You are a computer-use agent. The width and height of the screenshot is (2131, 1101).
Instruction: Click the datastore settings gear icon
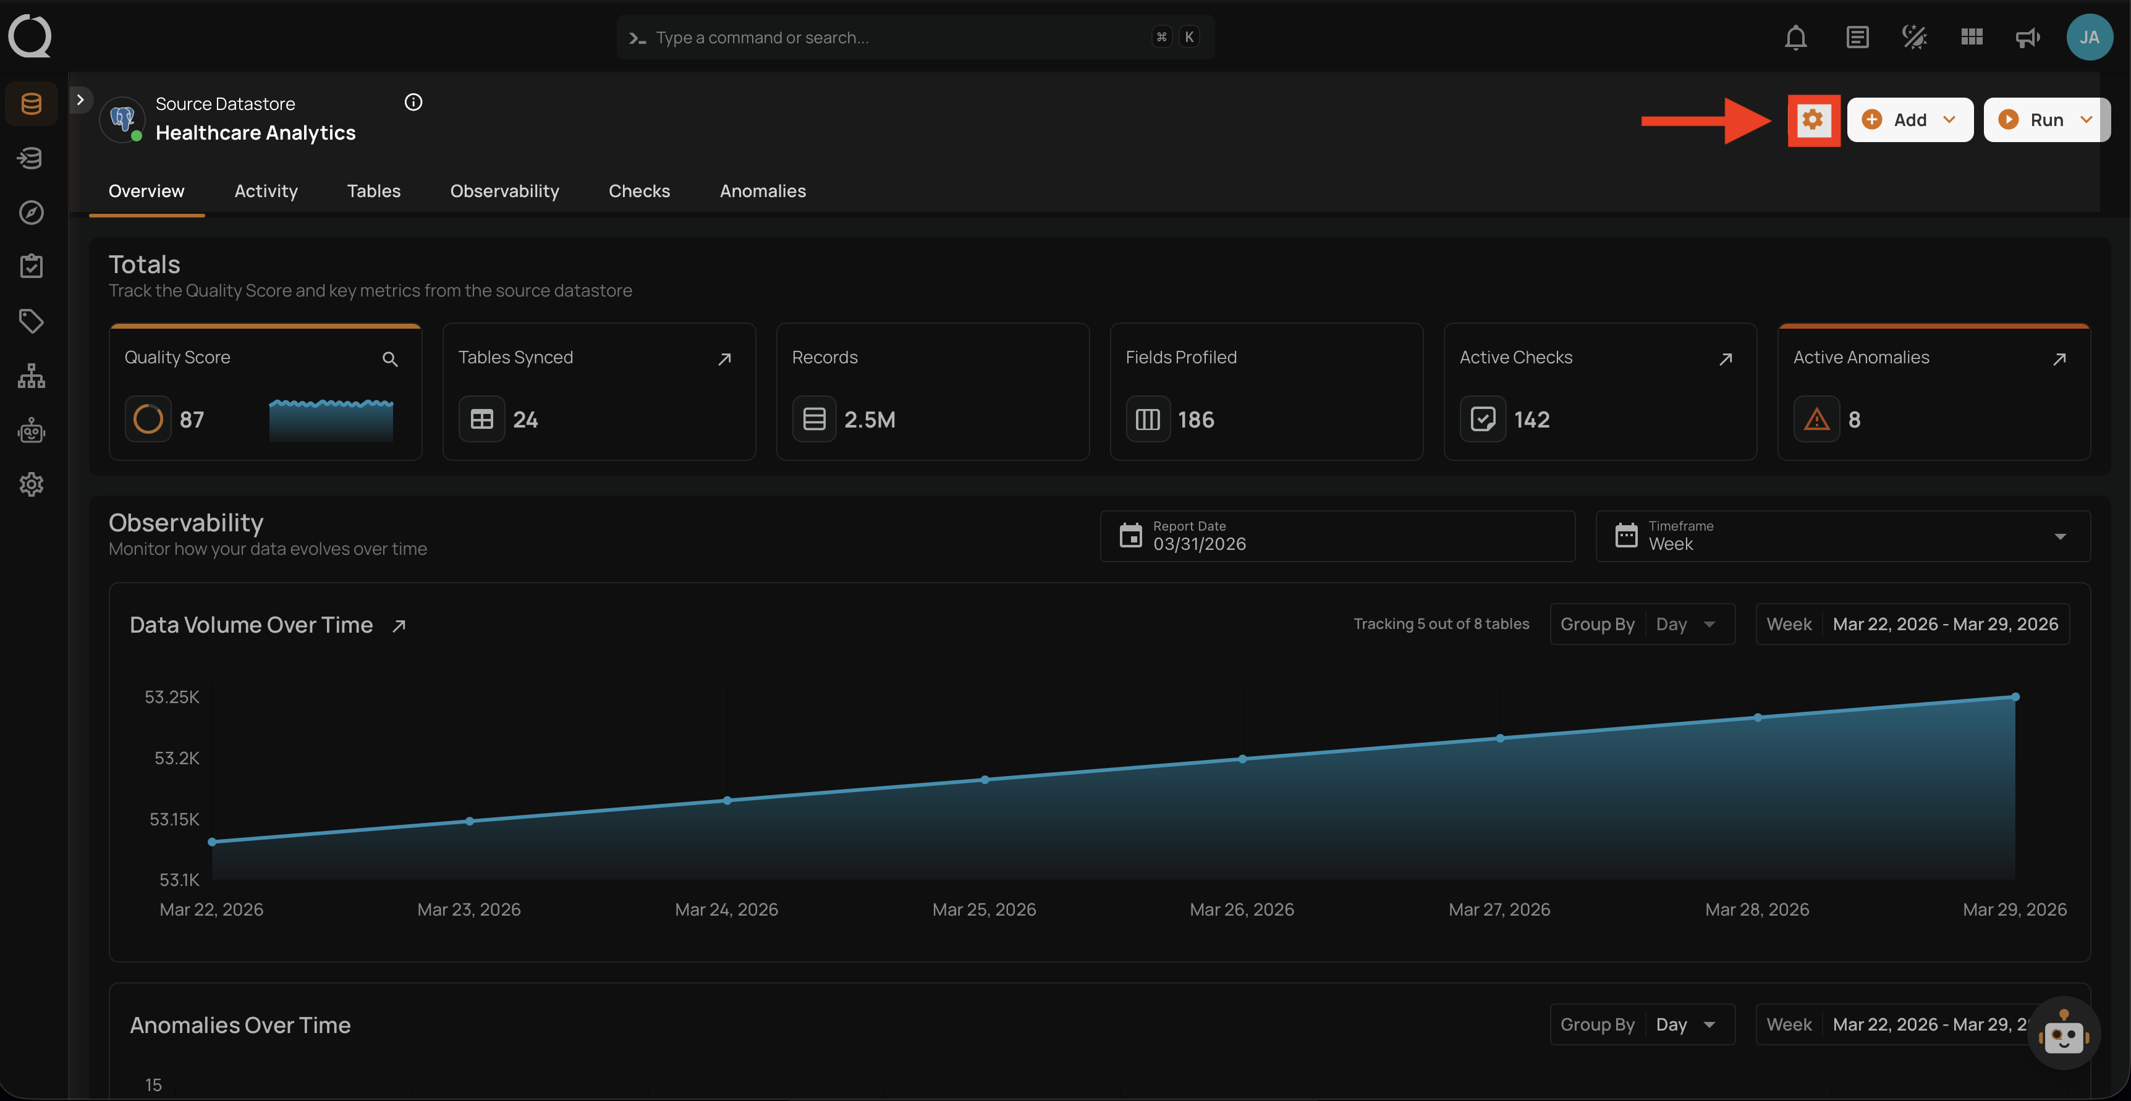click(1813, 120)
